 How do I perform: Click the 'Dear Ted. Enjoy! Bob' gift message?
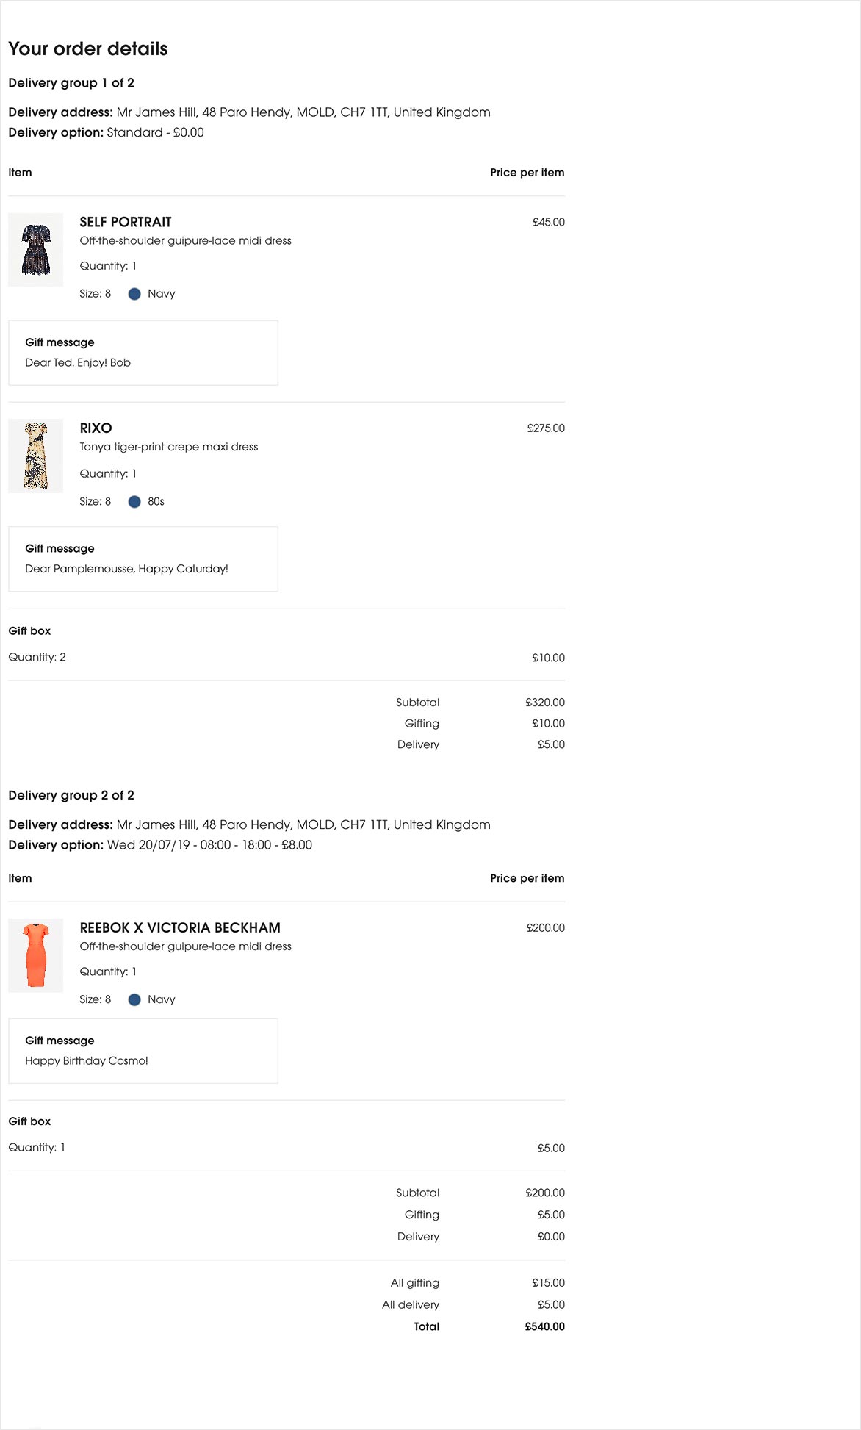point(78,362)
